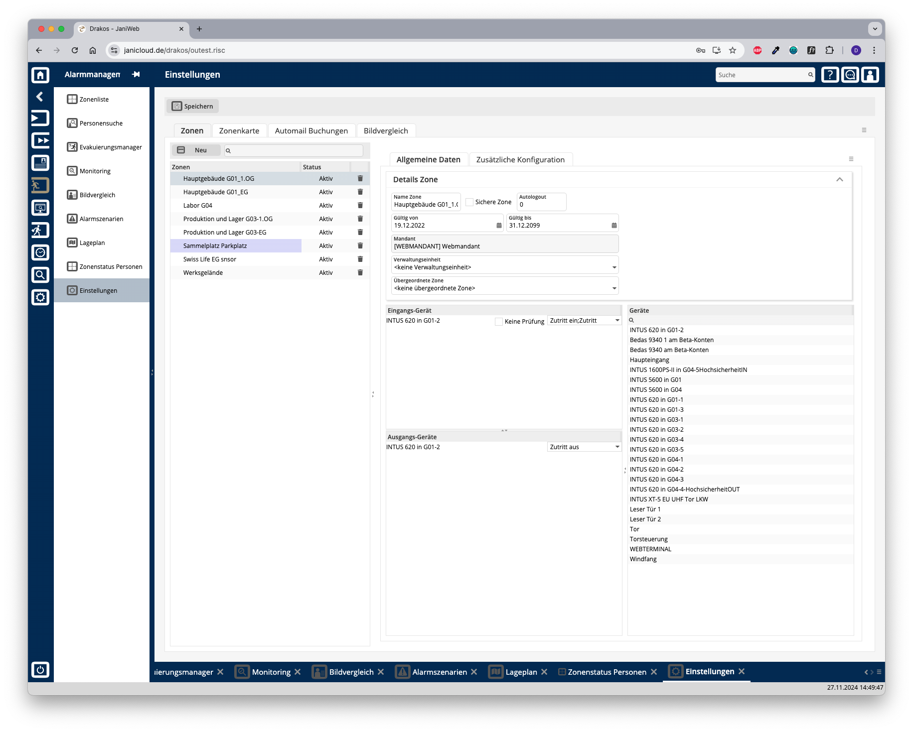Delete zone Werksgelände via trash icon
Screen dimensions: 913x732
360,272
